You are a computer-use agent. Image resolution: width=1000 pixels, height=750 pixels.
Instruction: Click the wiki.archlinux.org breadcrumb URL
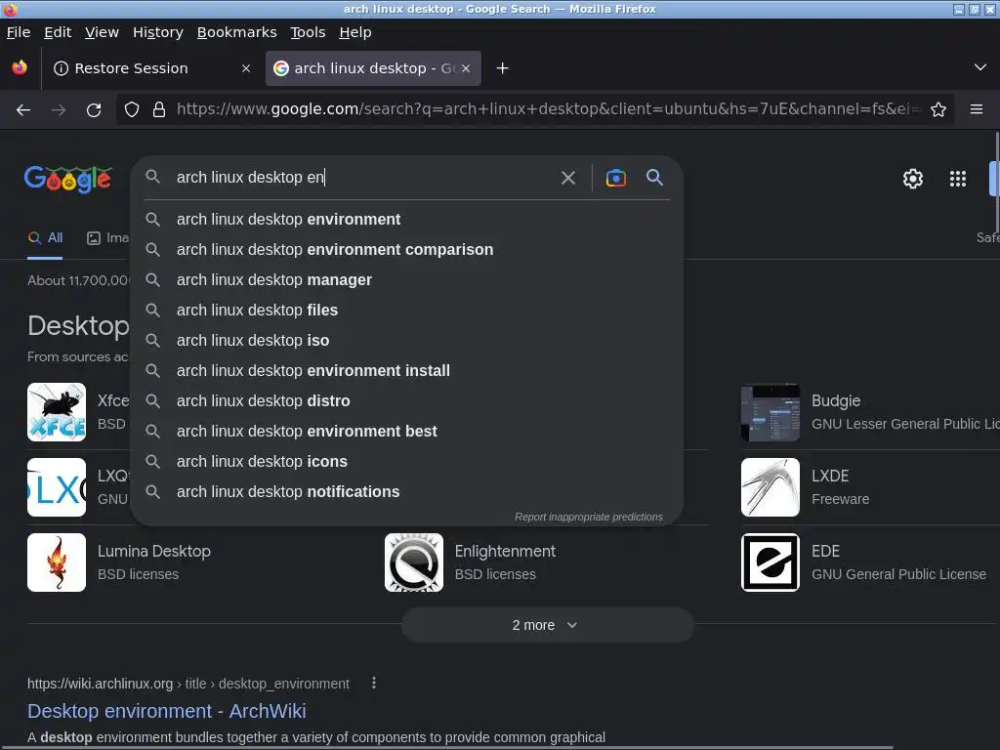tap(188, 684)
